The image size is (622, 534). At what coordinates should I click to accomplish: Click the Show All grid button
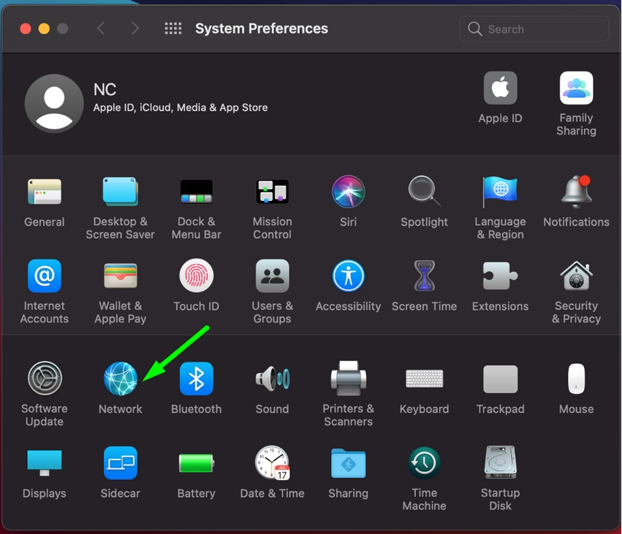tap(173, 28)
